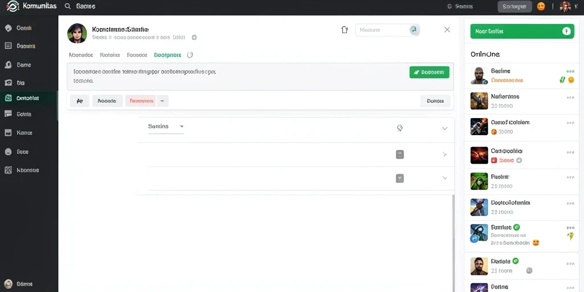Viewport: 584px width, 292px height.
Task: Click the small circle icon after the green tab
Action: (x=189, y=55)
